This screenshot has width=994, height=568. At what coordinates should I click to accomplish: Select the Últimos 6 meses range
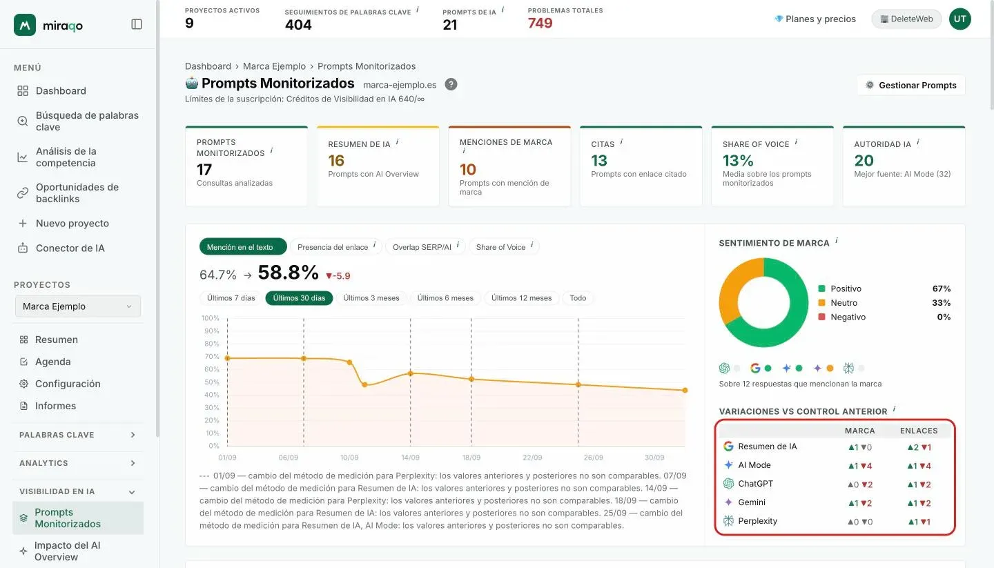pyautogui.click(x=445, y=298)
